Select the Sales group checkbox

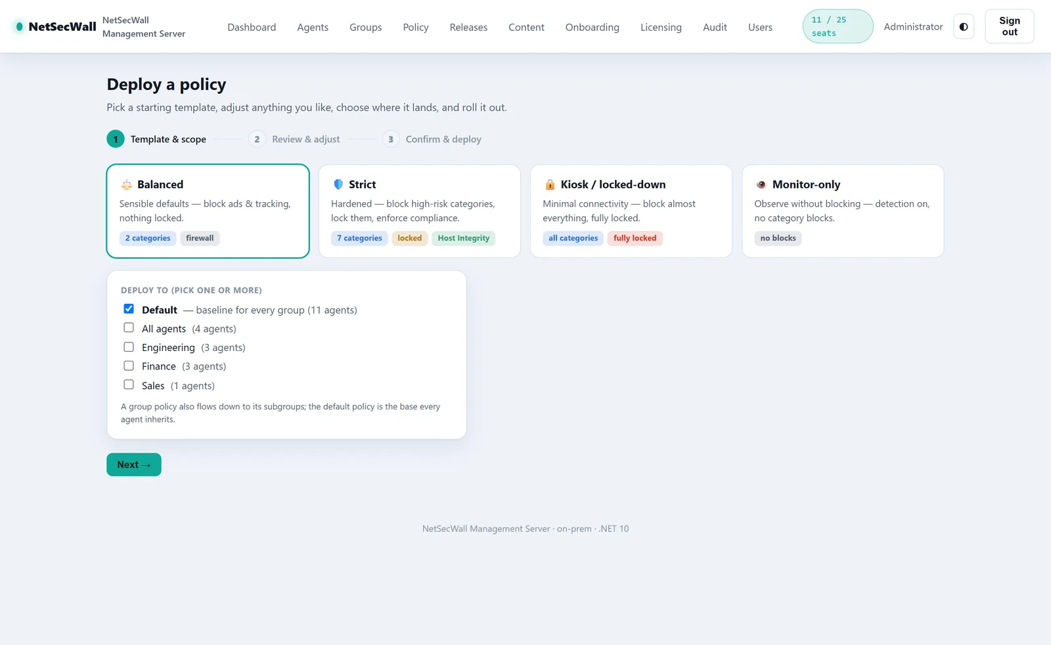[x=129, y=385]
